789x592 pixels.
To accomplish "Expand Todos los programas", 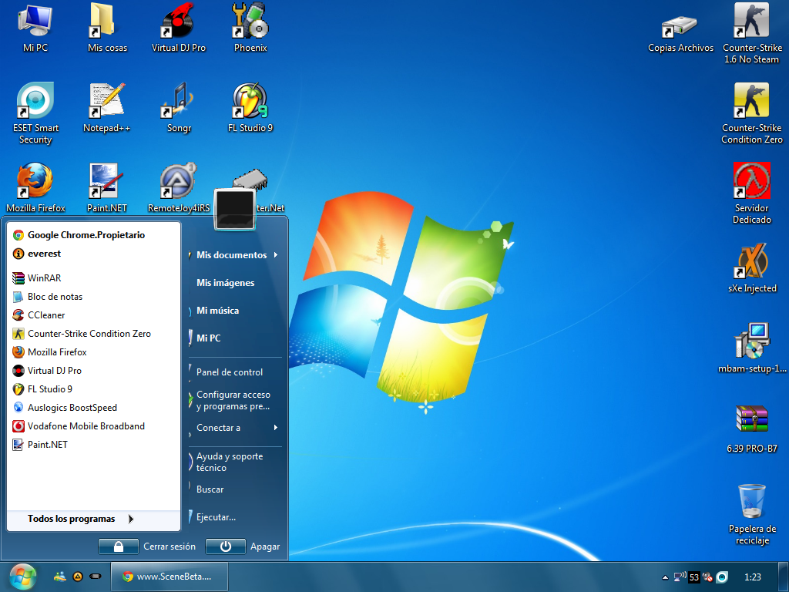I will (93, 519).
